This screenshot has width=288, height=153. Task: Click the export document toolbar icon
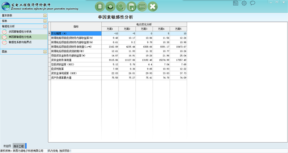tap(132, 7)
